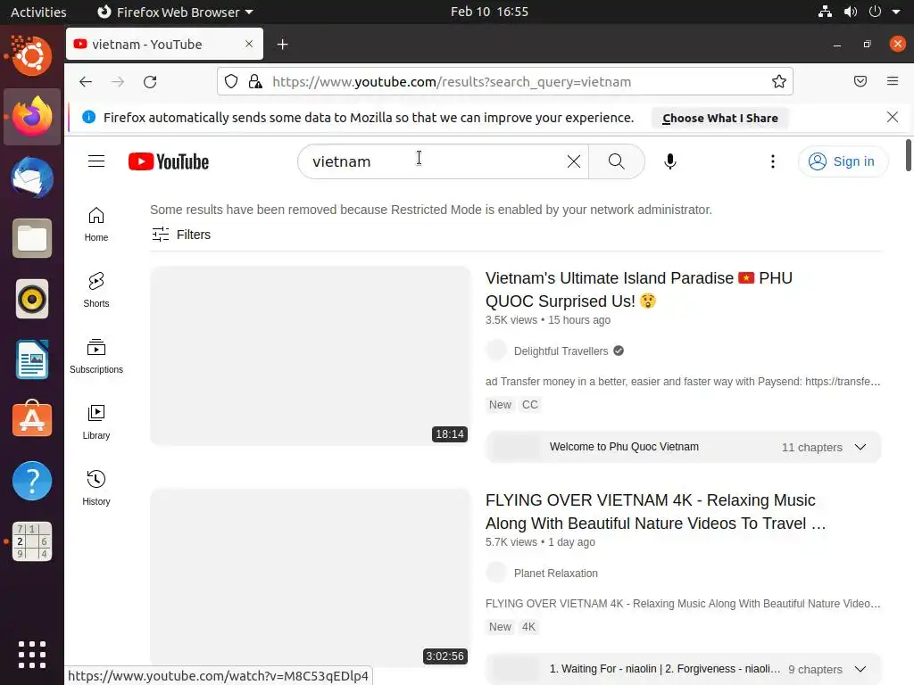Open Thunderbird Mail from the dock
This screenshot has height=685, width=914.
(x=32, y=177)
